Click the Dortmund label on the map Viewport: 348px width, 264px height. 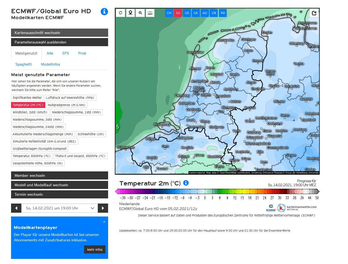pos(275,123)
